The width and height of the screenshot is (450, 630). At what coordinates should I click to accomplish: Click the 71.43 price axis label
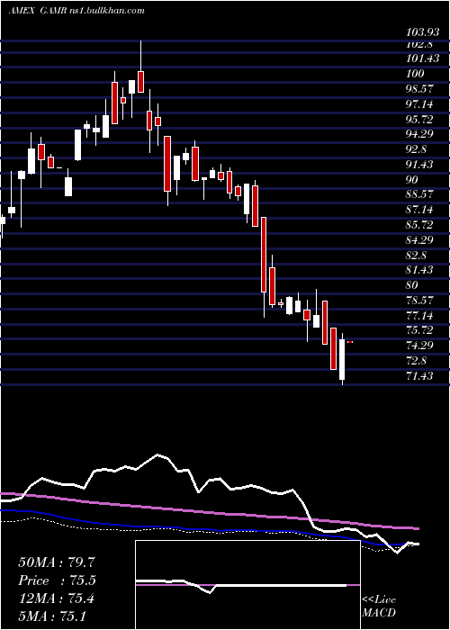coord(420,376)
